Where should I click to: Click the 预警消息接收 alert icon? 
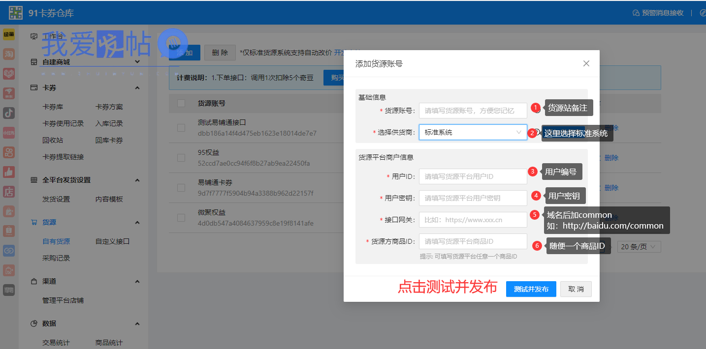[636, 13]
